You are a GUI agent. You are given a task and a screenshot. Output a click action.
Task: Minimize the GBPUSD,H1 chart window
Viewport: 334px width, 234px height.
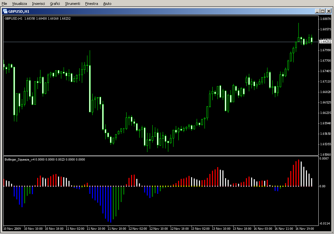click(x=317, y=11)
